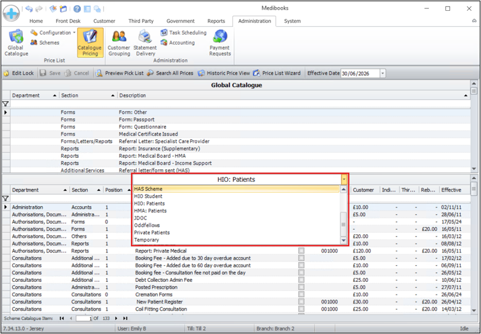481x334 pixels.
Task: Click the redo arrow in quick access toolbar
Action: 39,9
